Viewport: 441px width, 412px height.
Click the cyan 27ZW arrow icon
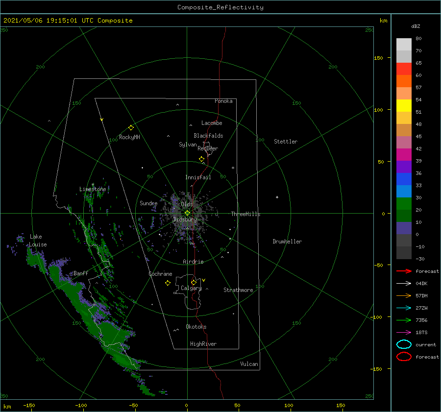(404, 308)
